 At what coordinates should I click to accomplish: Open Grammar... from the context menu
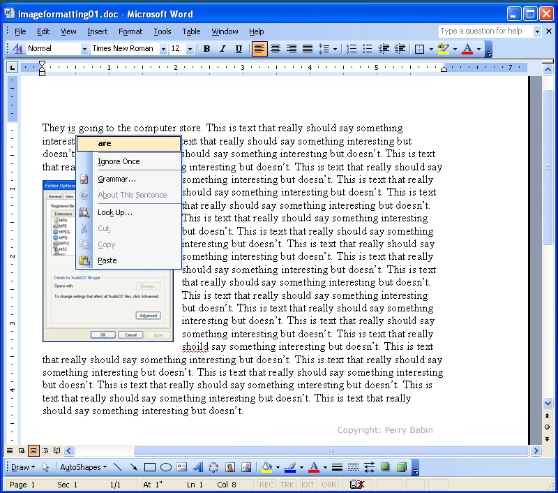128,179
